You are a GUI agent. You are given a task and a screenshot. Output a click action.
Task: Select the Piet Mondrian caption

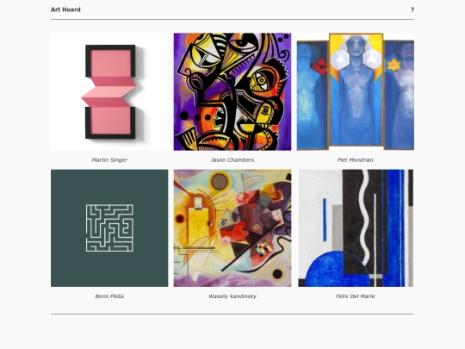[356, 160]
